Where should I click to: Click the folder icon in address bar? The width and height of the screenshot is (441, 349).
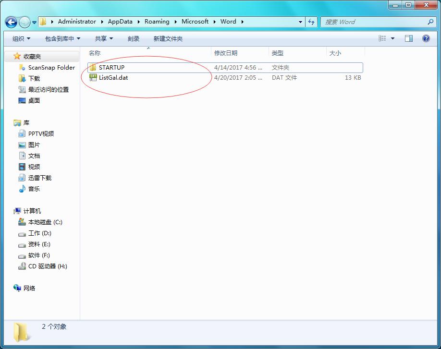tap(43, 22)
